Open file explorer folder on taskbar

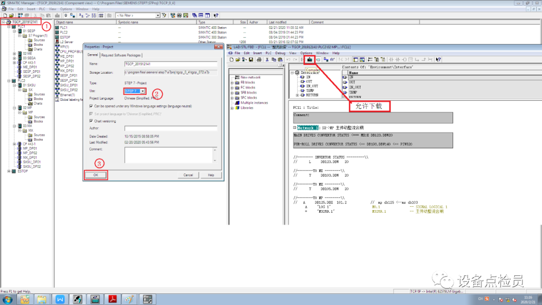[42, 299]
